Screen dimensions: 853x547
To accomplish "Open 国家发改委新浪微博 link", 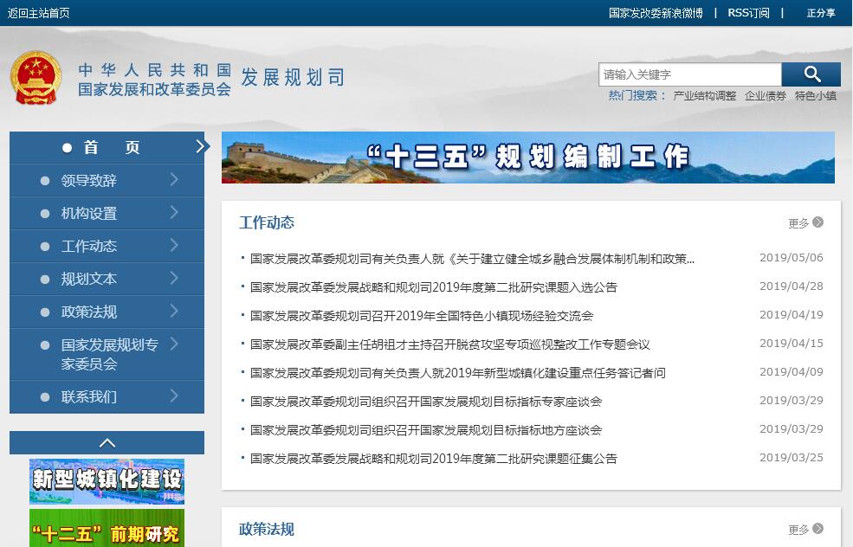I will click(656, 13).
